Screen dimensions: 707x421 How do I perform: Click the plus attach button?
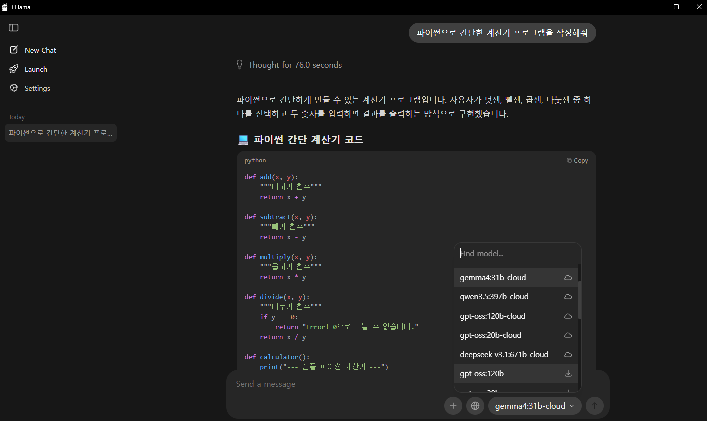453,406
